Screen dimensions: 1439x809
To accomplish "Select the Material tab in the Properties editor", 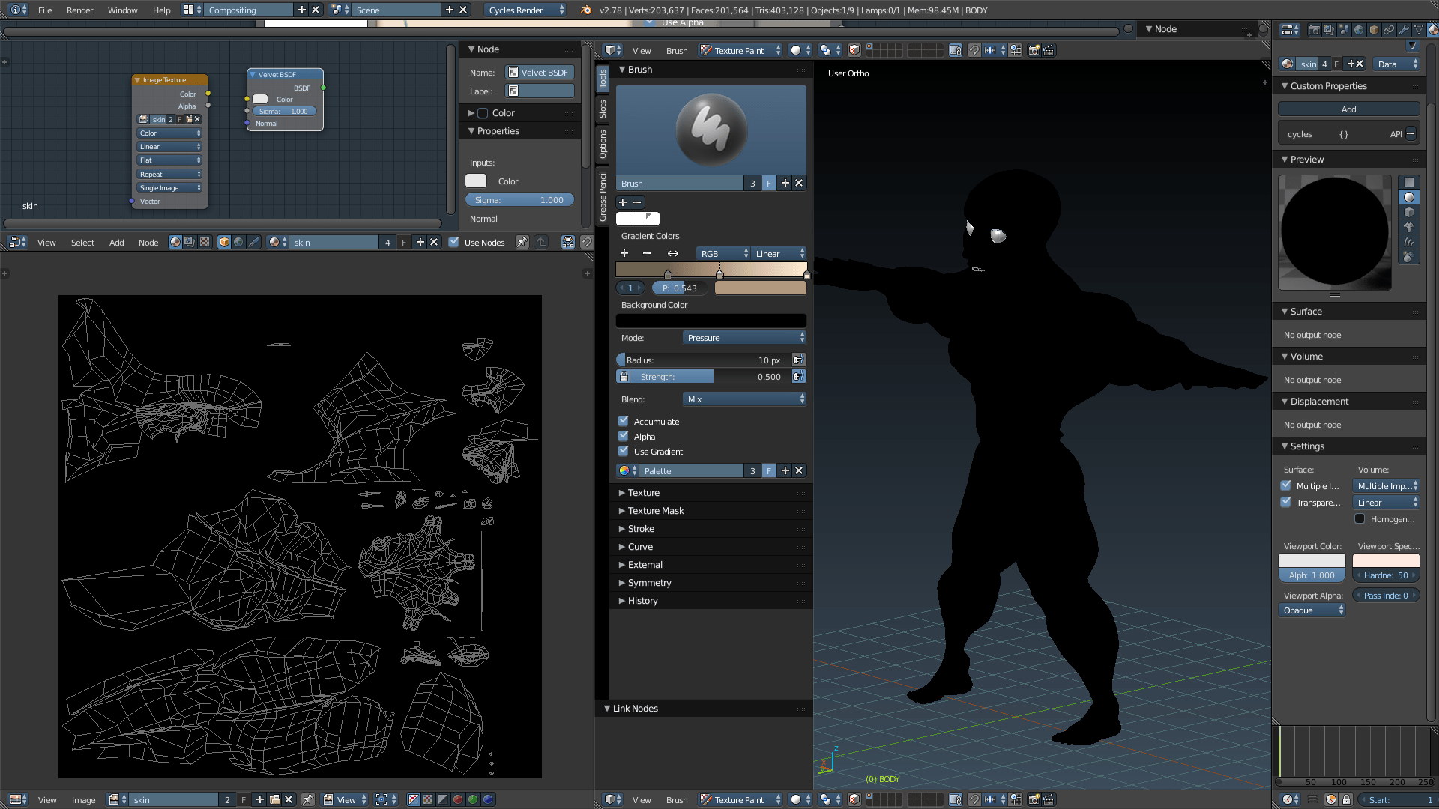I will [x=1432, y=29].
